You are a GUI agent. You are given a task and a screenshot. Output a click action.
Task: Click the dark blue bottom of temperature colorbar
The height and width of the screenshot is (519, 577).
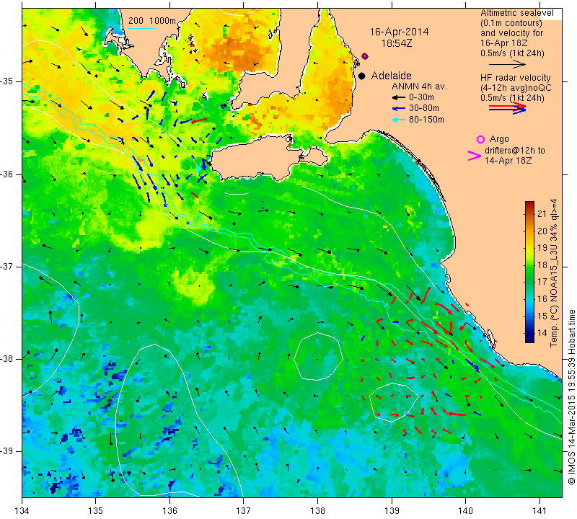[x=529, y=338]
